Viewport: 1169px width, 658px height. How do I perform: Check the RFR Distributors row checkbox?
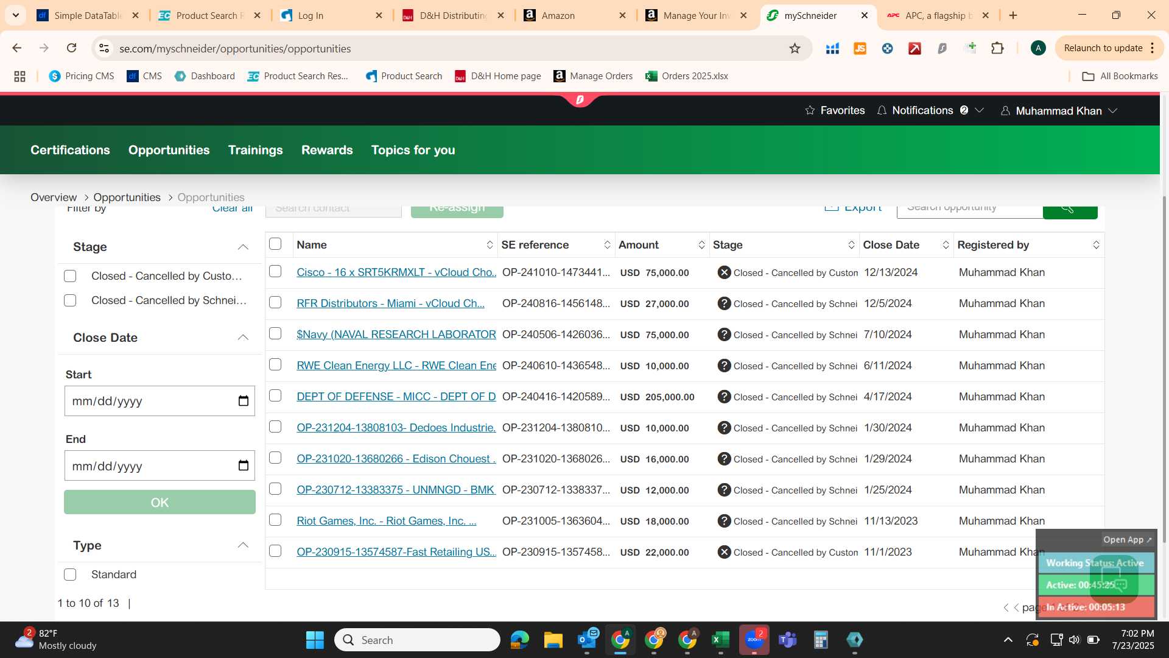[x=275, y=302]
